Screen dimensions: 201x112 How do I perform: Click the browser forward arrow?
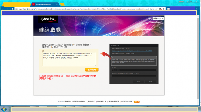[x=8, y=9]
